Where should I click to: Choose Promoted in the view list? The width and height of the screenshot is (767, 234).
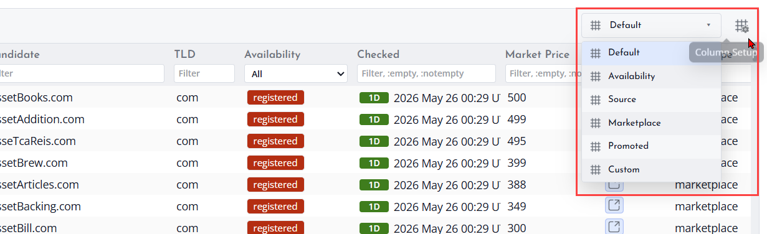[x=651, y=146]
